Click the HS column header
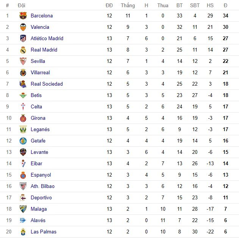This screenshot has width=239, height=238. click(x=210, y=6)
